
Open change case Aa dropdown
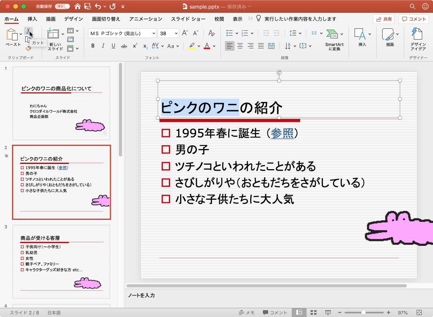[x=173, y=46]
